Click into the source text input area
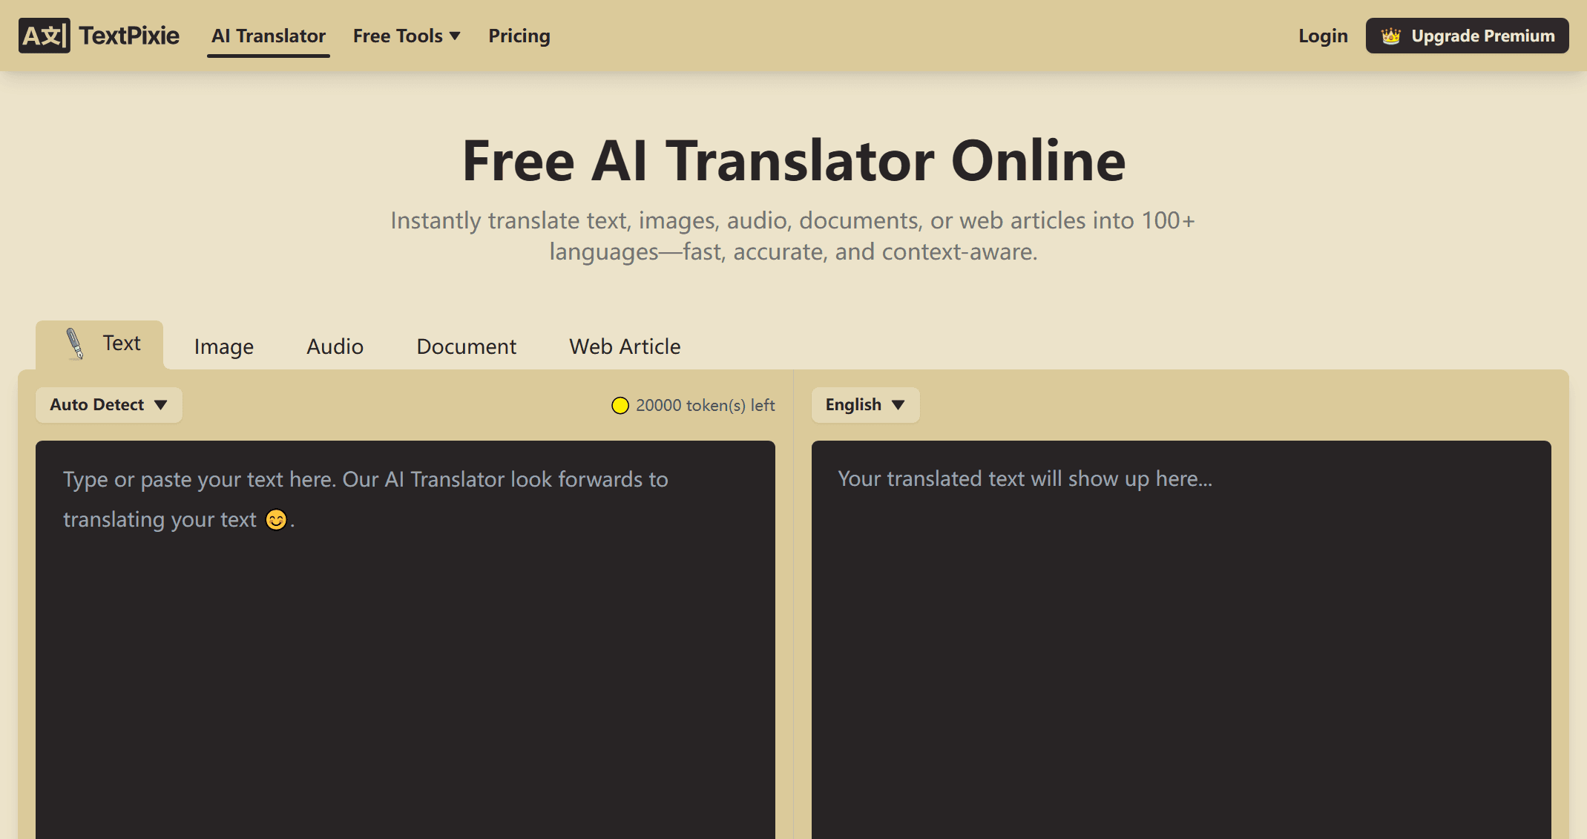 [405, 638]
